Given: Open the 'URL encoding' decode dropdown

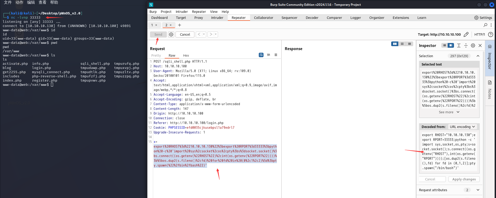Looking at the screenshot, I should (x=462, y=127).
